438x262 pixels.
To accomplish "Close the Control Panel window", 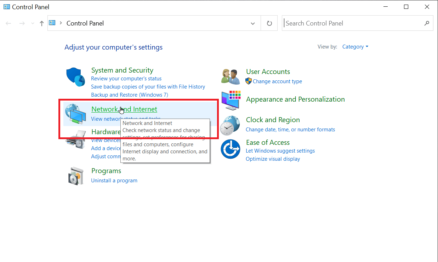I will tap(427, 7).
